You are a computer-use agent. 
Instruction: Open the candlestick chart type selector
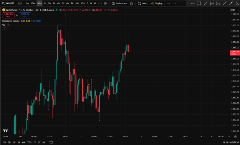(106, 3)
